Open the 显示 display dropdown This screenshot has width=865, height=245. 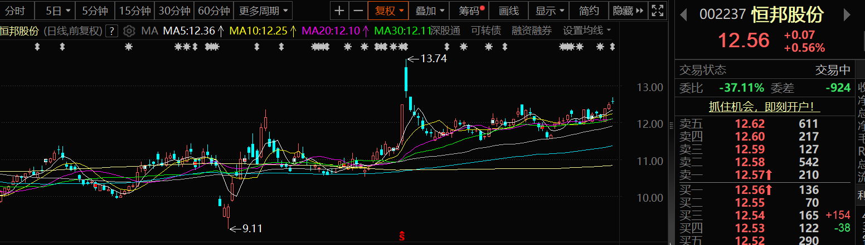pyautogui.click(x=549, y=10)
